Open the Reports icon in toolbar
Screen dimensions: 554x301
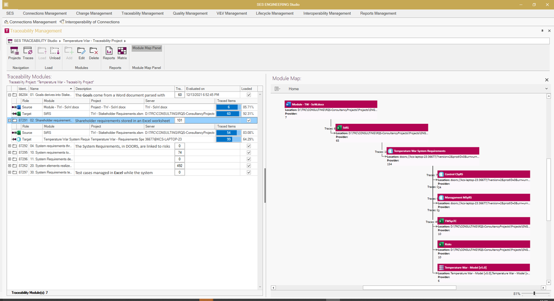coord(109,53)
